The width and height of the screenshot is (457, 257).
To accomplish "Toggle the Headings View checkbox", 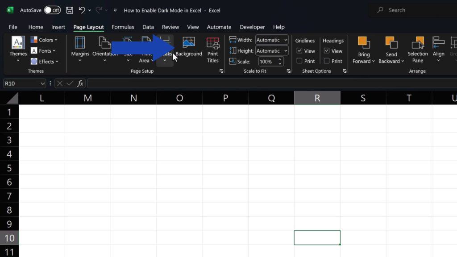I will click(327, 51).
